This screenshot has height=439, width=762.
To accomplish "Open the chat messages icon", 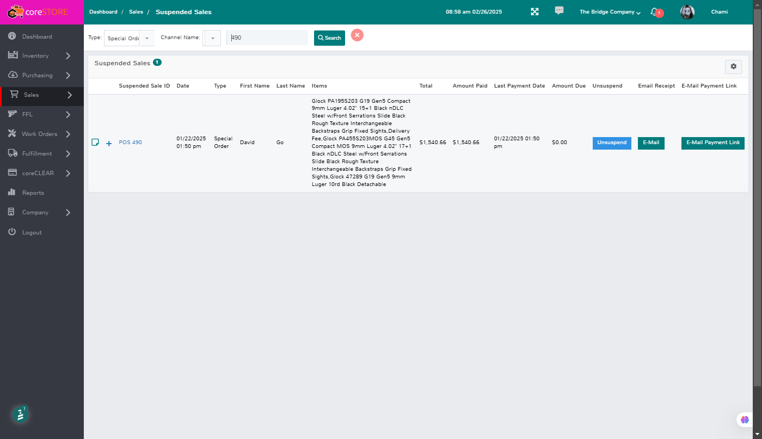I will 559,11.
